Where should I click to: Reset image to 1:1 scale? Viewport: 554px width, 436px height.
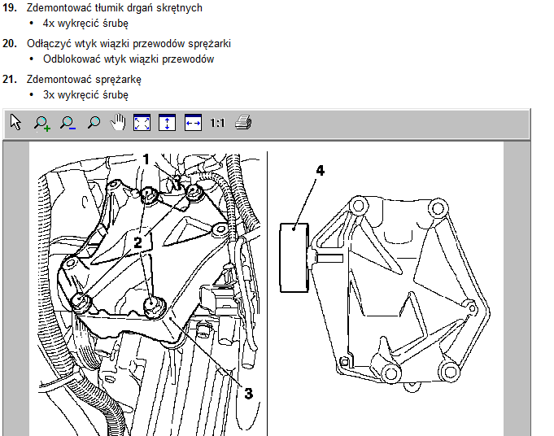217,123
